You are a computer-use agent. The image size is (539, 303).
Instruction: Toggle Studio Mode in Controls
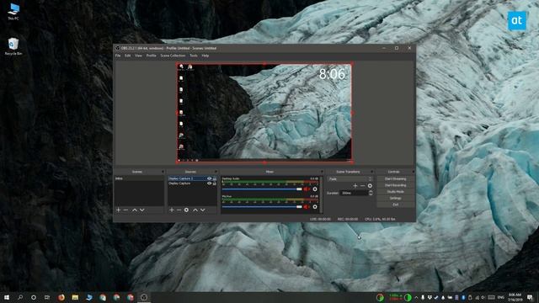(x=395, y=192)
